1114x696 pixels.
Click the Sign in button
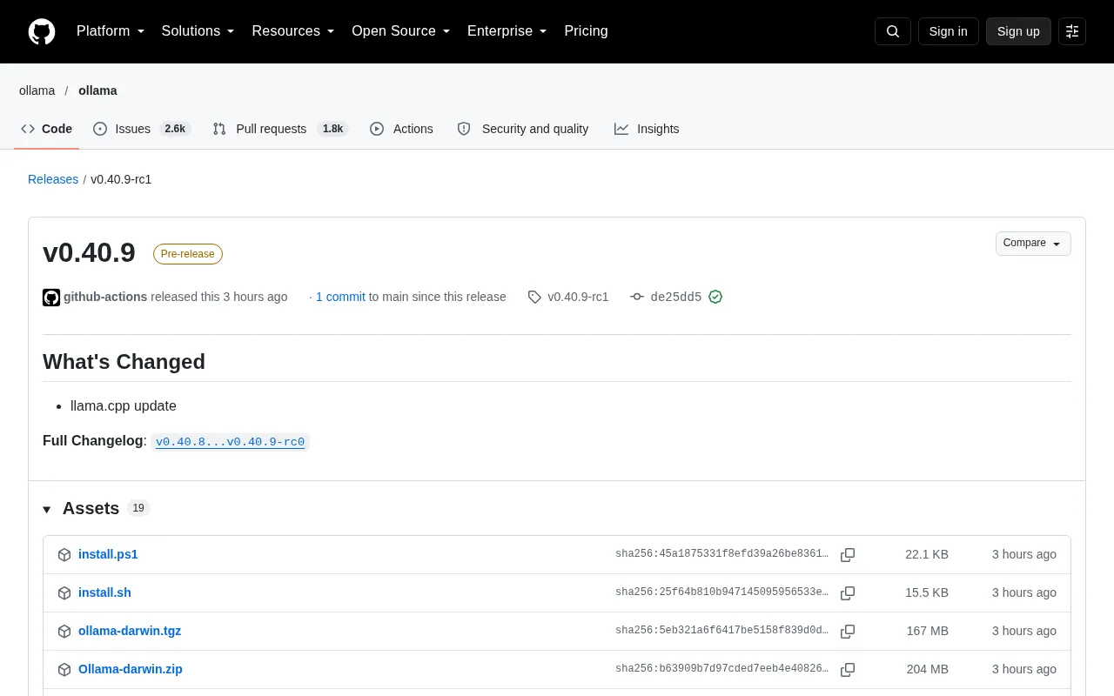(949, 31)
